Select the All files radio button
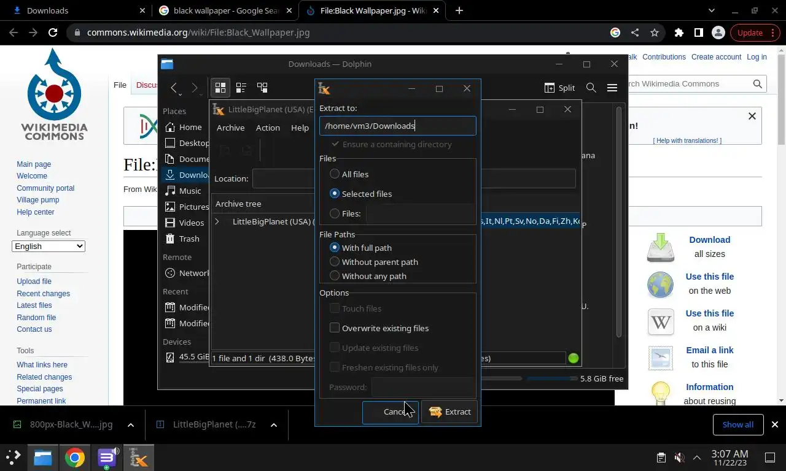This screenshot has height=471, width=786. [335, 174]
